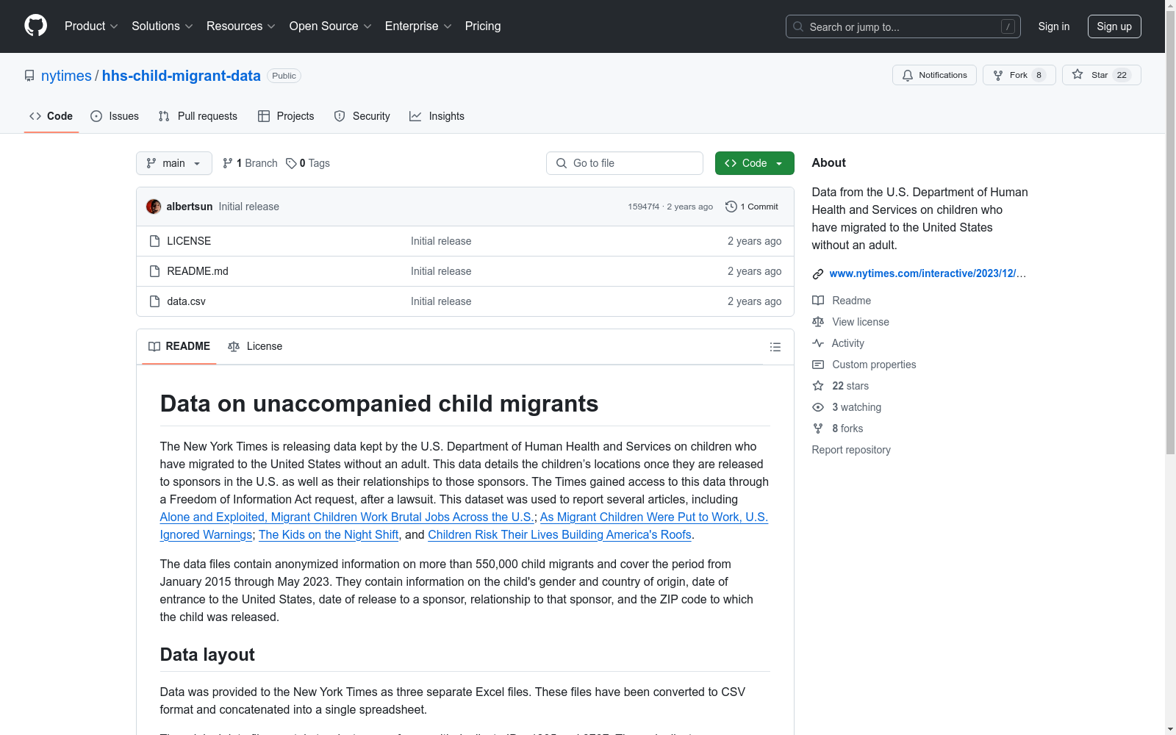Expand the Resources menu

241,26
